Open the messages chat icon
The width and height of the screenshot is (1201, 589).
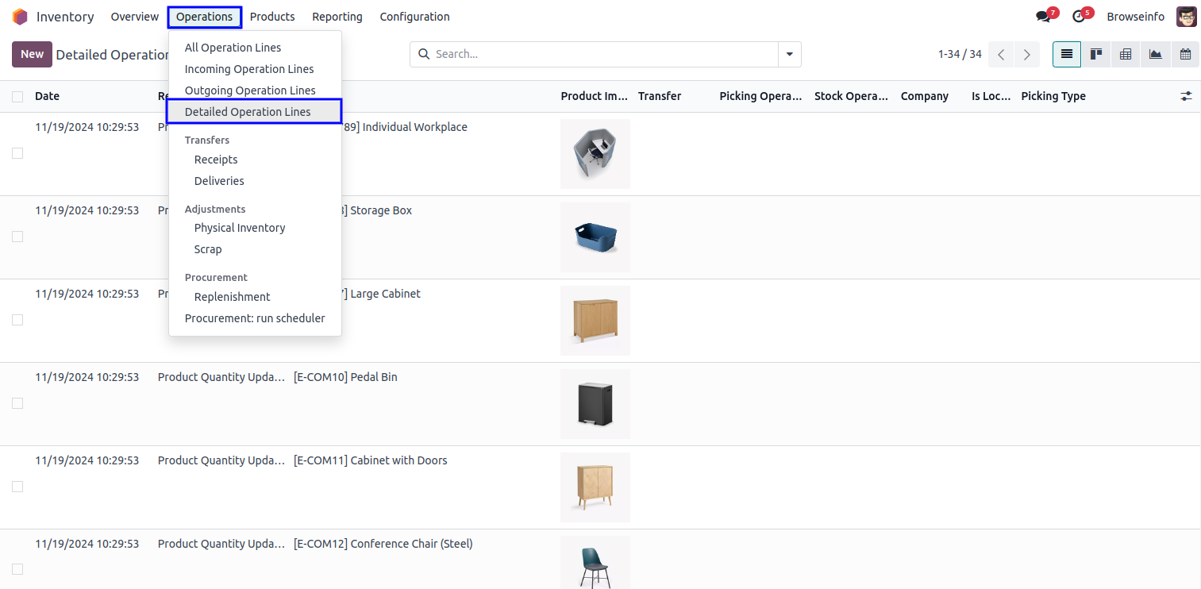1043,17
